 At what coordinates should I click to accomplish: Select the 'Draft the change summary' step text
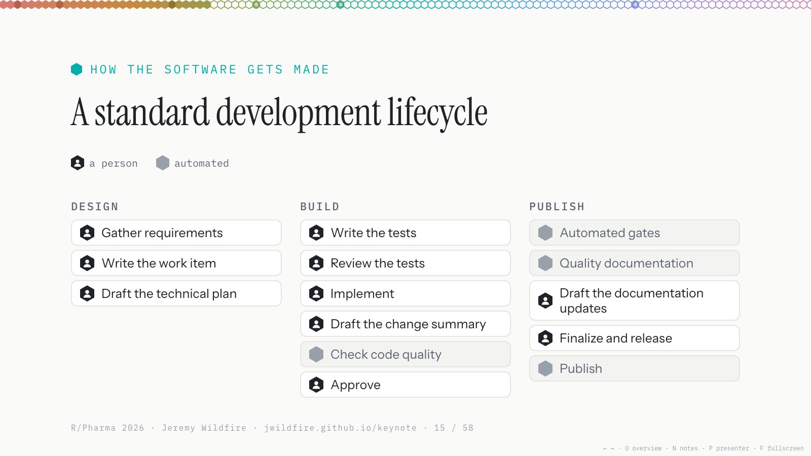pyautogui.click(x=408, y=324)
